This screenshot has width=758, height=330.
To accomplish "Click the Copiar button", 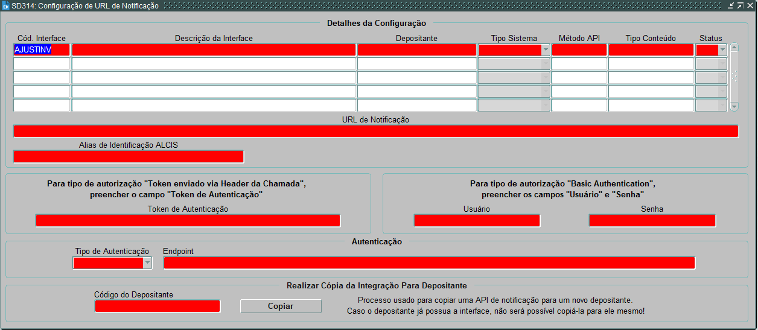I will (281, 306).
